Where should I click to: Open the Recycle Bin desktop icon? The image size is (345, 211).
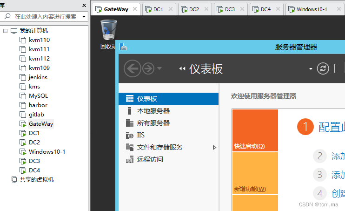click(108, 34)
